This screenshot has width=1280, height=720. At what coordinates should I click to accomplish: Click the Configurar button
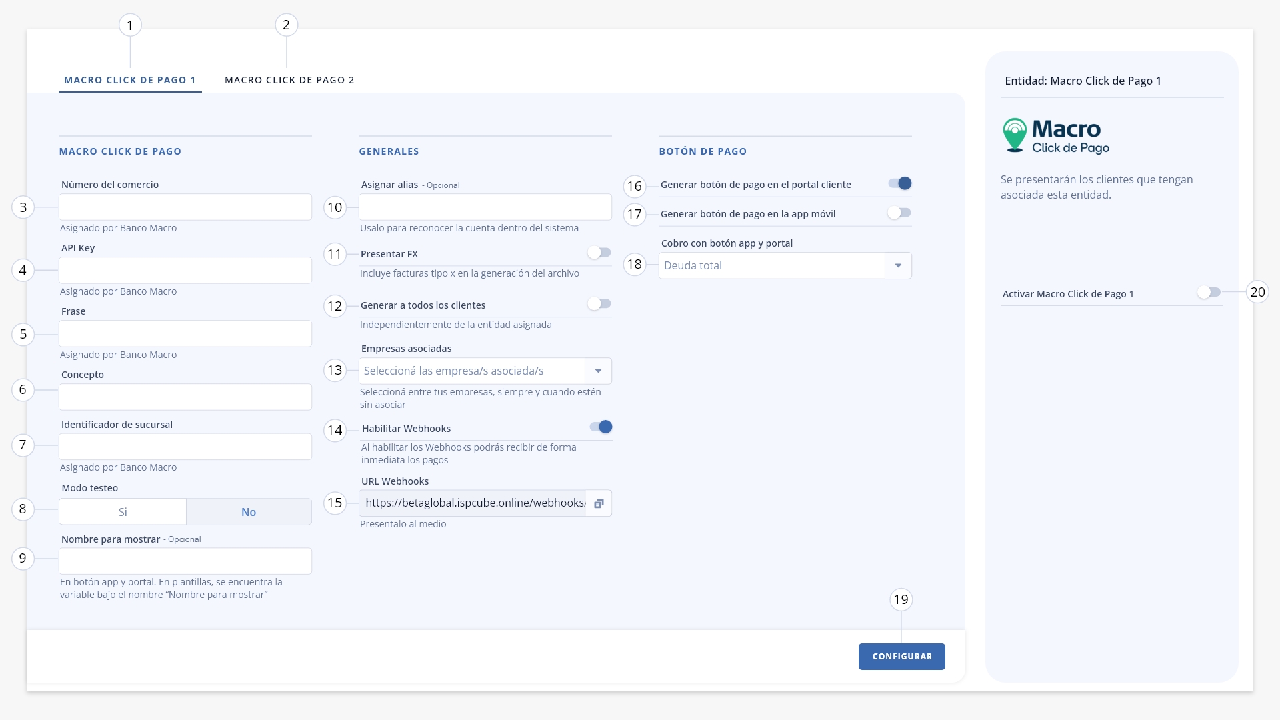pos(901,657)
